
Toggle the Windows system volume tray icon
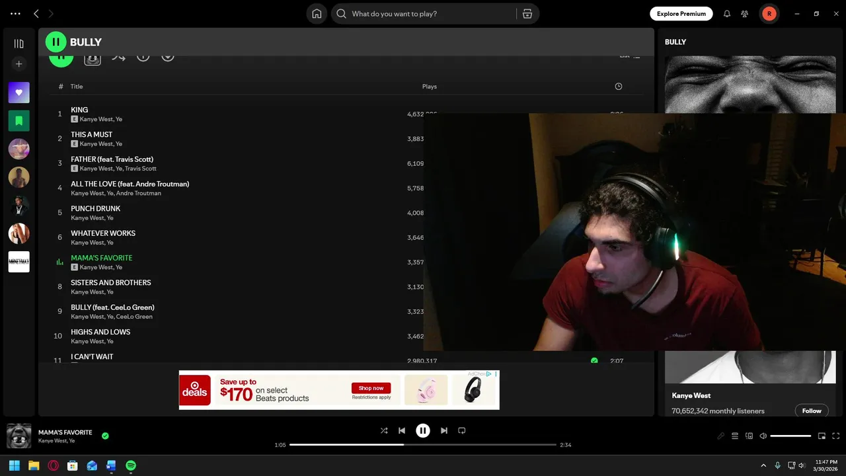tap(802, 465)
